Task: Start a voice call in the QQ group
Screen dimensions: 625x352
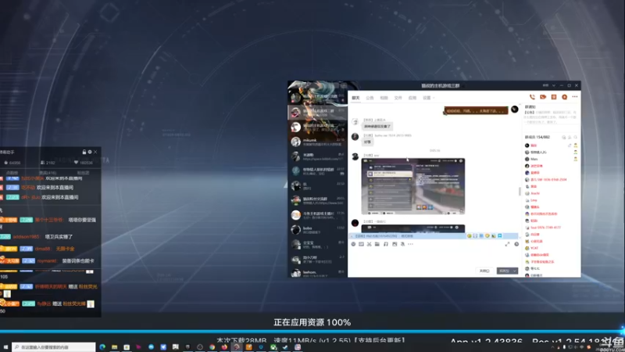Action: tap(532, 97)
